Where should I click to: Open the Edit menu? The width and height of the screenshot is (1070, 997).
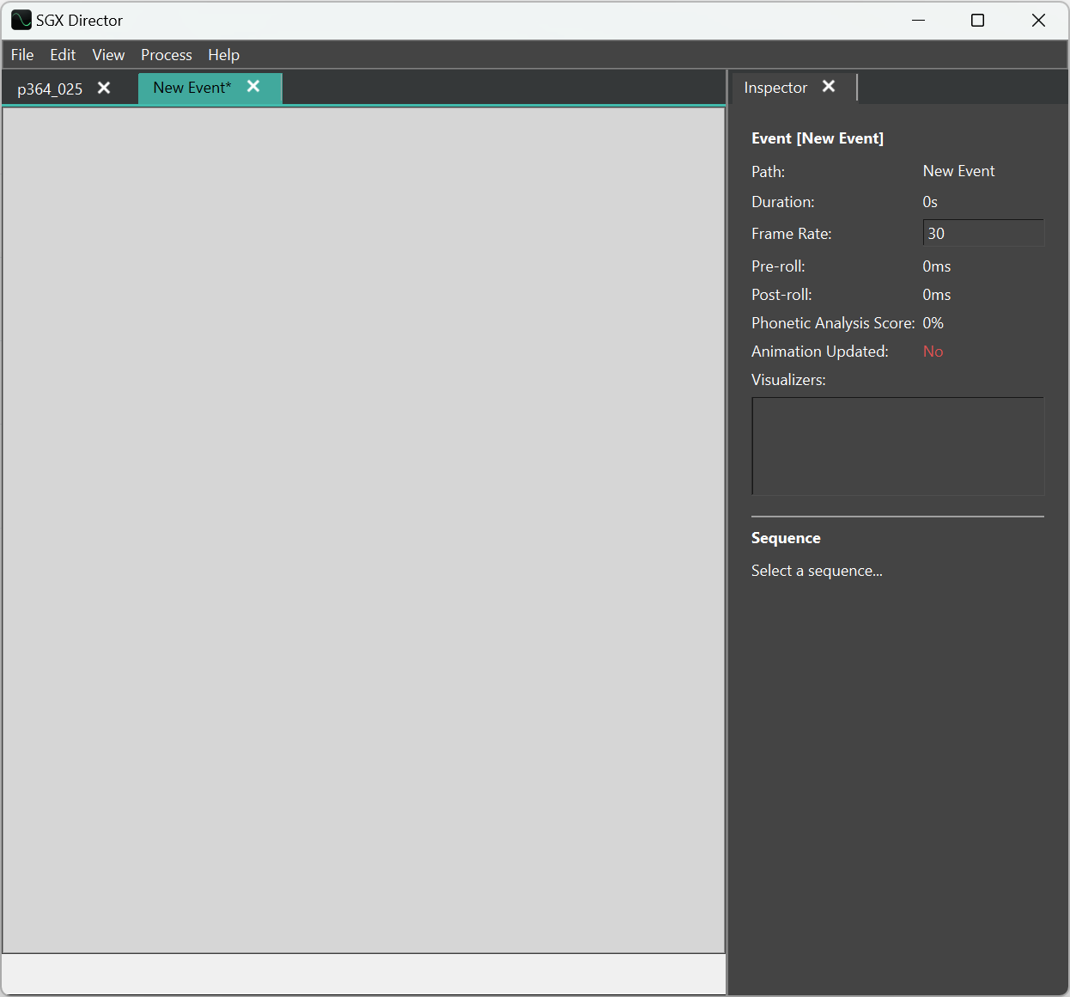63,55
